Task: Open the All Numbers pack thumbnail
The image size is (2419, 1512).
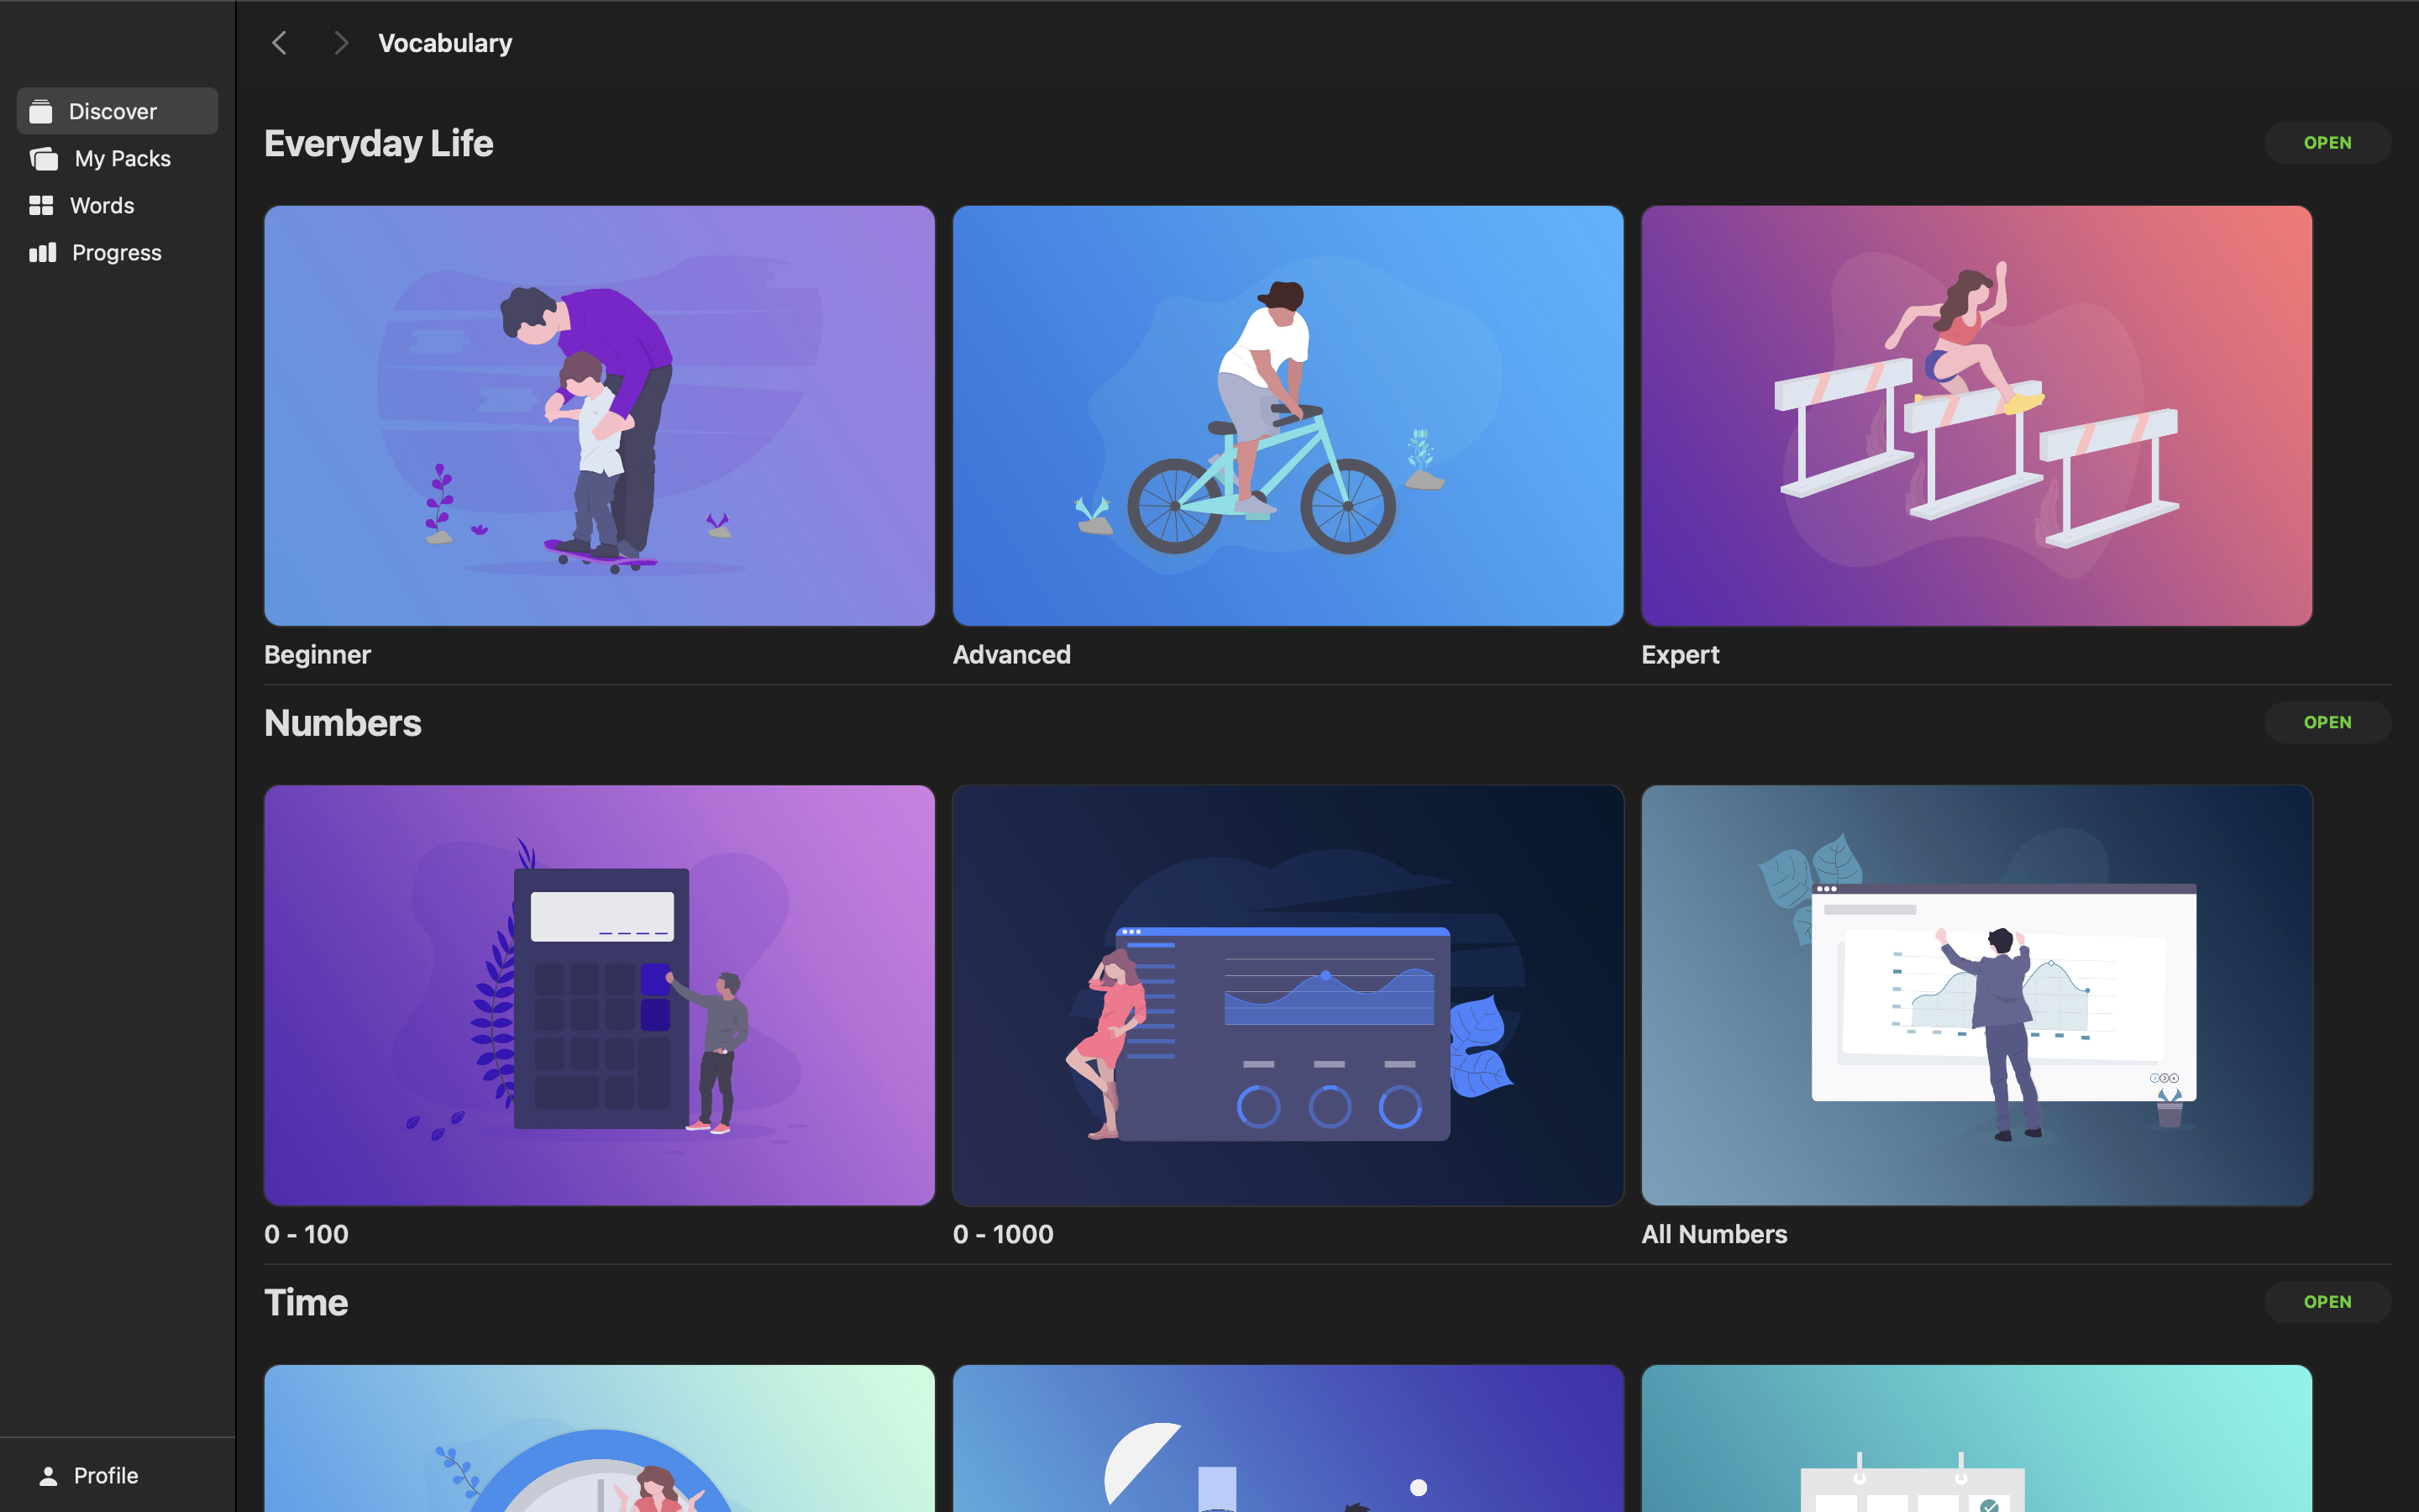Action: (x=1977, y=995)
